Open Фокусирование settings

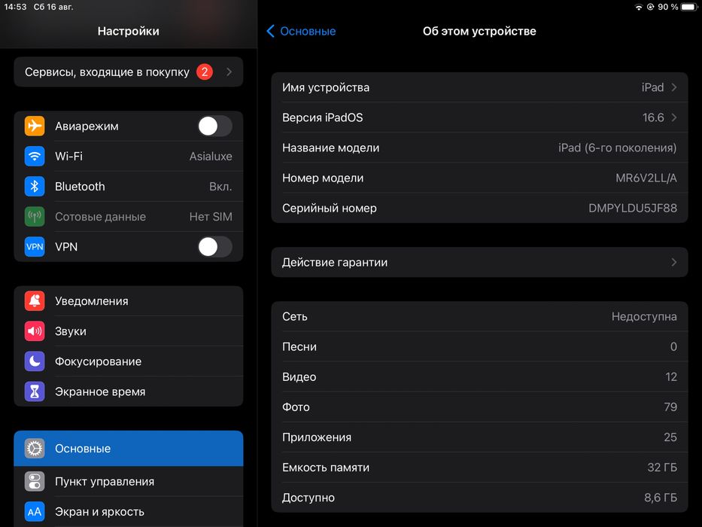[x=129, y=361]
